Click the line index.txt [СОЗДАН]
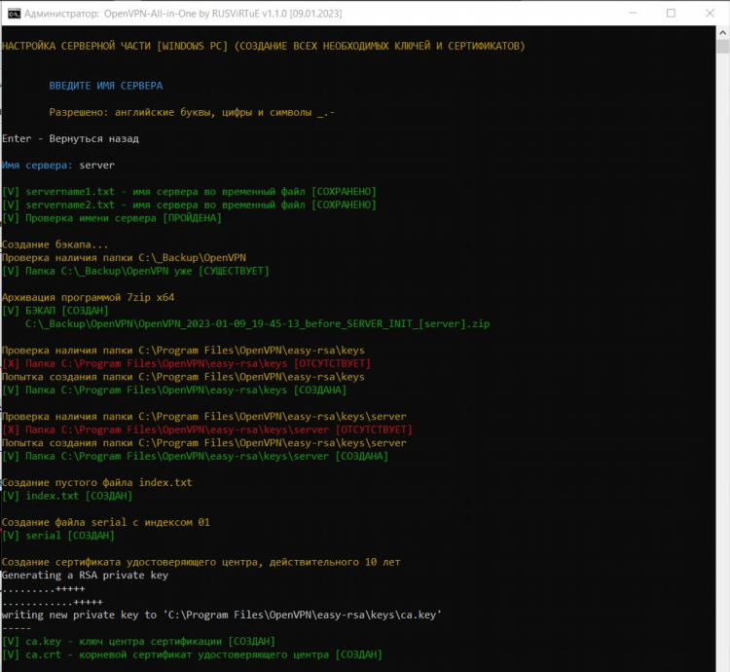Viewport: 730px width, 672px height. pyautogui.click(x=67, y=496)
